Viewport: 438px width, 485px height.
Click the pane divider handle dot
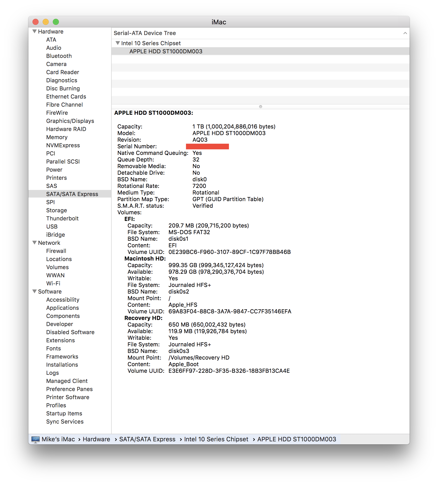pos(261,107)
